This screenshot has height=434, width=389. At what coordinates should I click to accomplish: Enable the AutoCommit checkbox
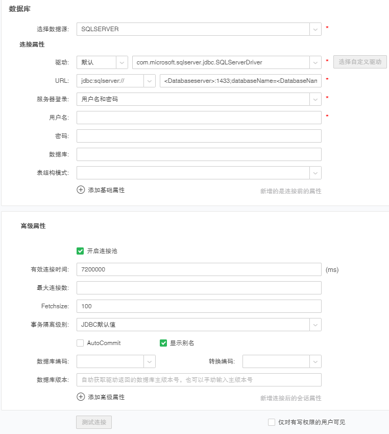(80, 343)
